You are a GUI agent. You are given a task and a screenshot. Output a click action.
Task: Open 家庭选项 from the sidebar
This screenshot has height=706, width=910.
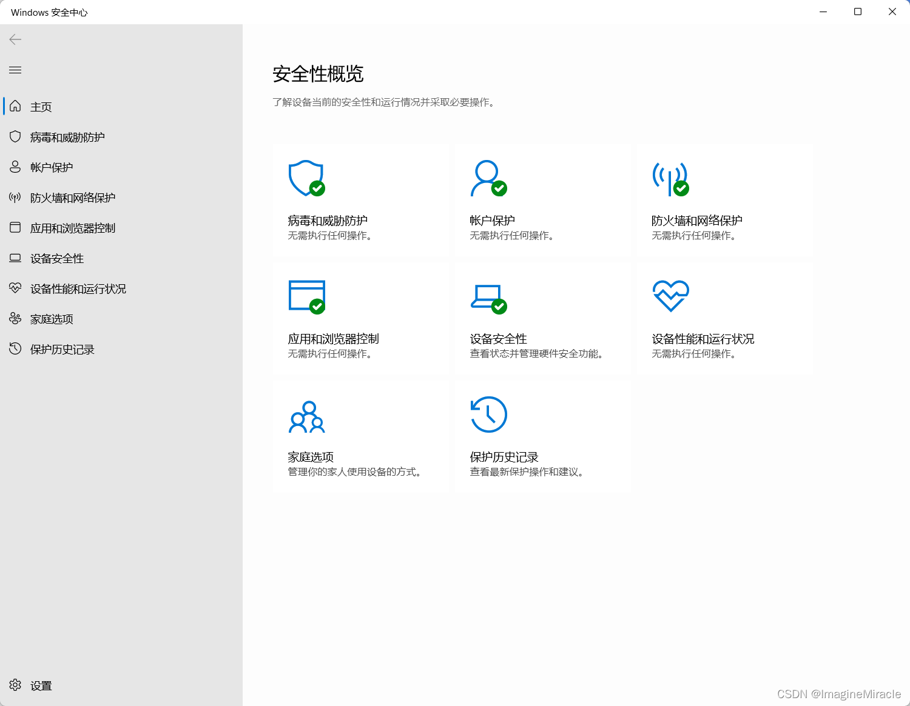(121, 319)
